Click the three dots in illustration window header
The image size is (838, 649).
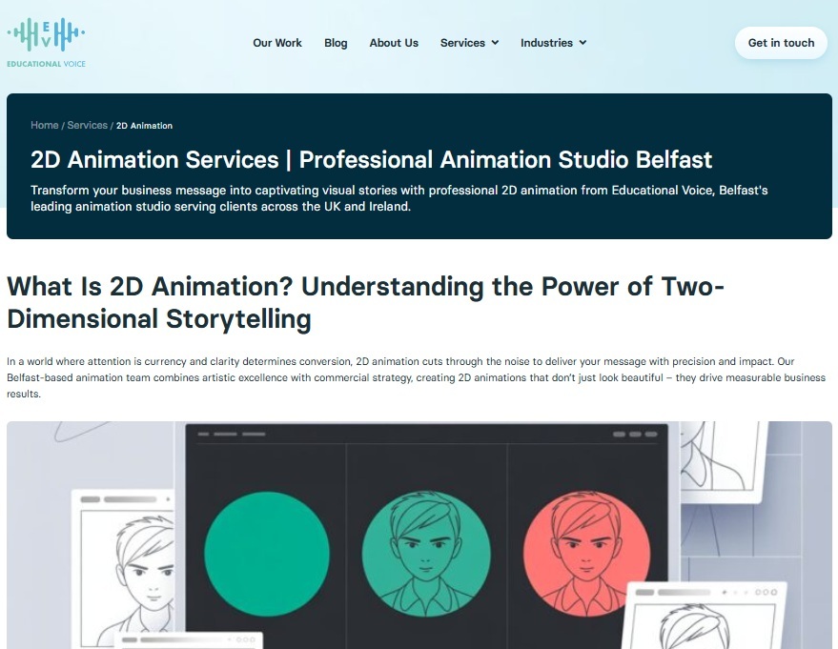(x=633, y=435)
